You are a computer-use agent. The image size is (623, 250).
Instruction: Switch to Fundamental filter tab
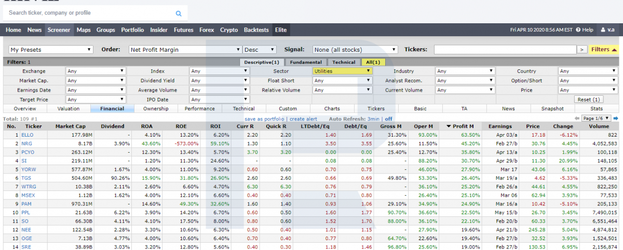coord(305,62)
